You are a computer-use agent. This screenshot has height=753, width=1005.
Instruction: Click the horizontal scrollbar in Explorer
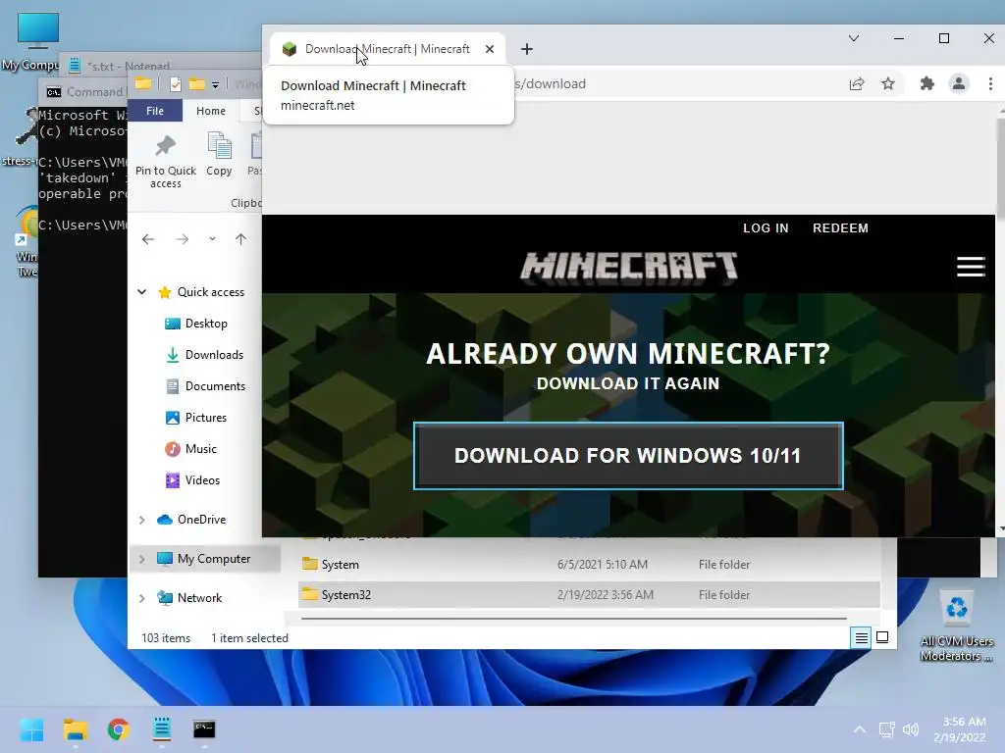pyautogui.click(x=573, y=619)
